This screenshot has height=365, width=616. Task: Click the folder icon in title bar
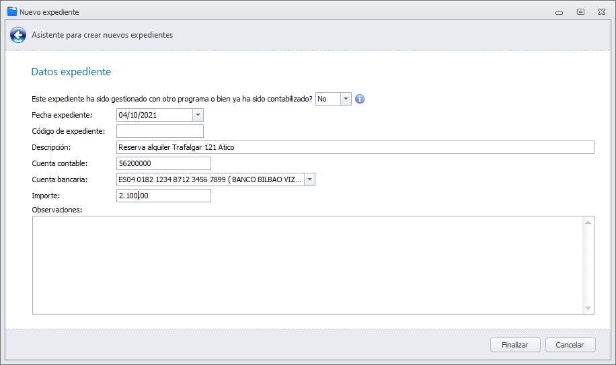point(11,11)
